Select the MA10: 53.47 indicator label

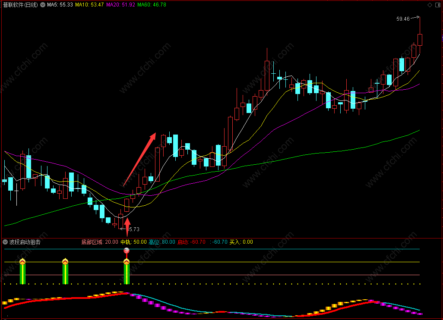coord(89,5)
